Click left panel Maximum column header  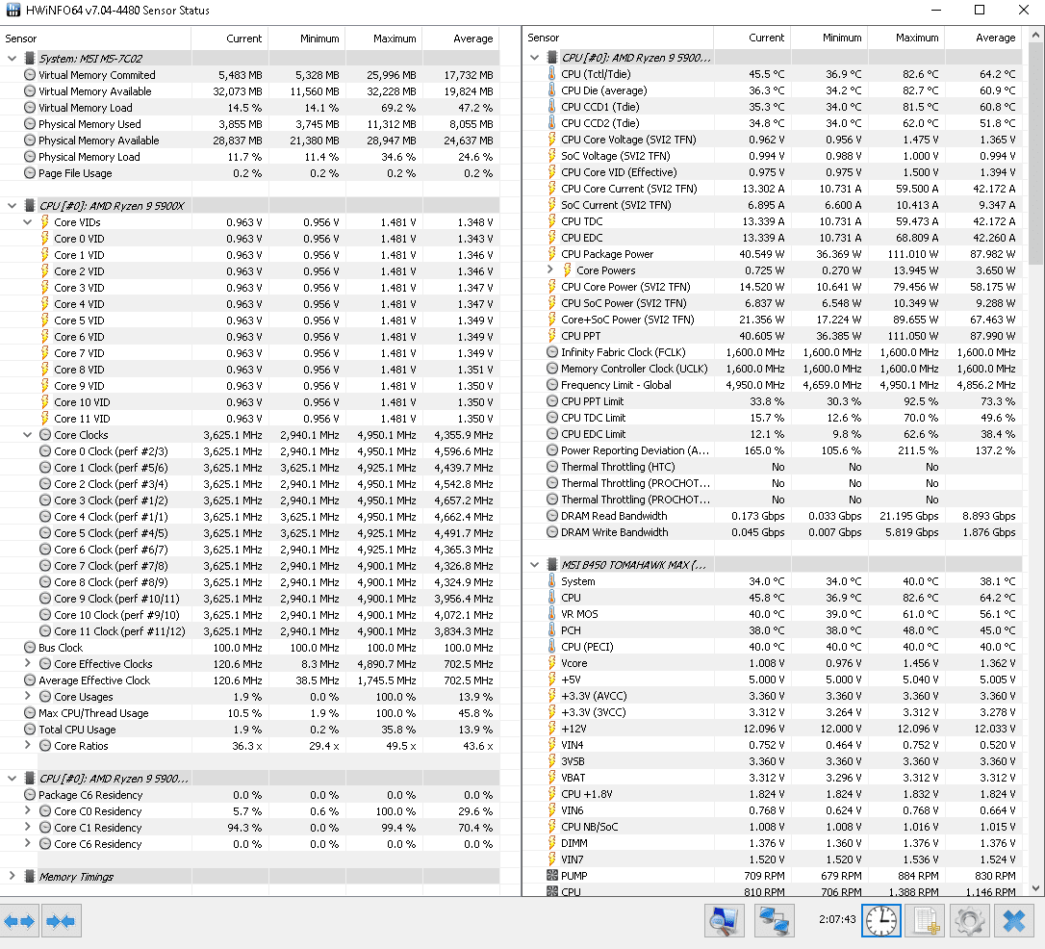(x=385, y=38)
